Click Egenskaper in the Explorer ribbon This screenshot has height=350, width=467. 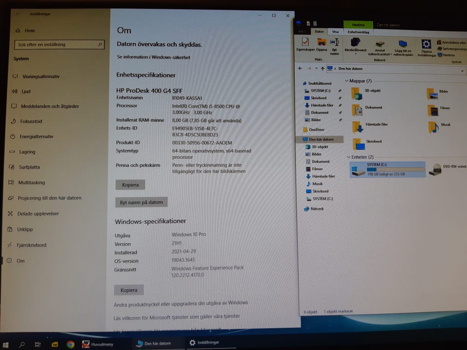point(305,45)
